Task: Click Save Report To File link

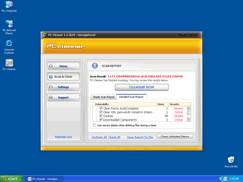Action: coord(140,137)
